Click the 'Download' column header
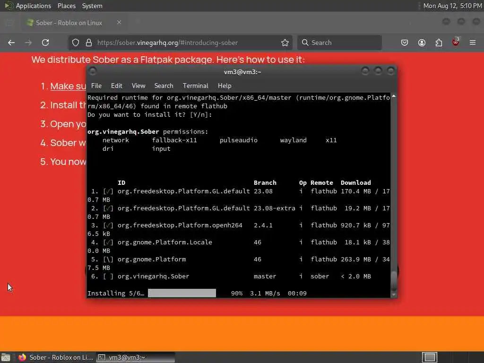 pos(355,183)
